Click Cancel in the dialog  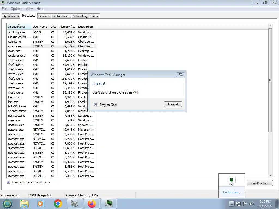tap(173, 104)
